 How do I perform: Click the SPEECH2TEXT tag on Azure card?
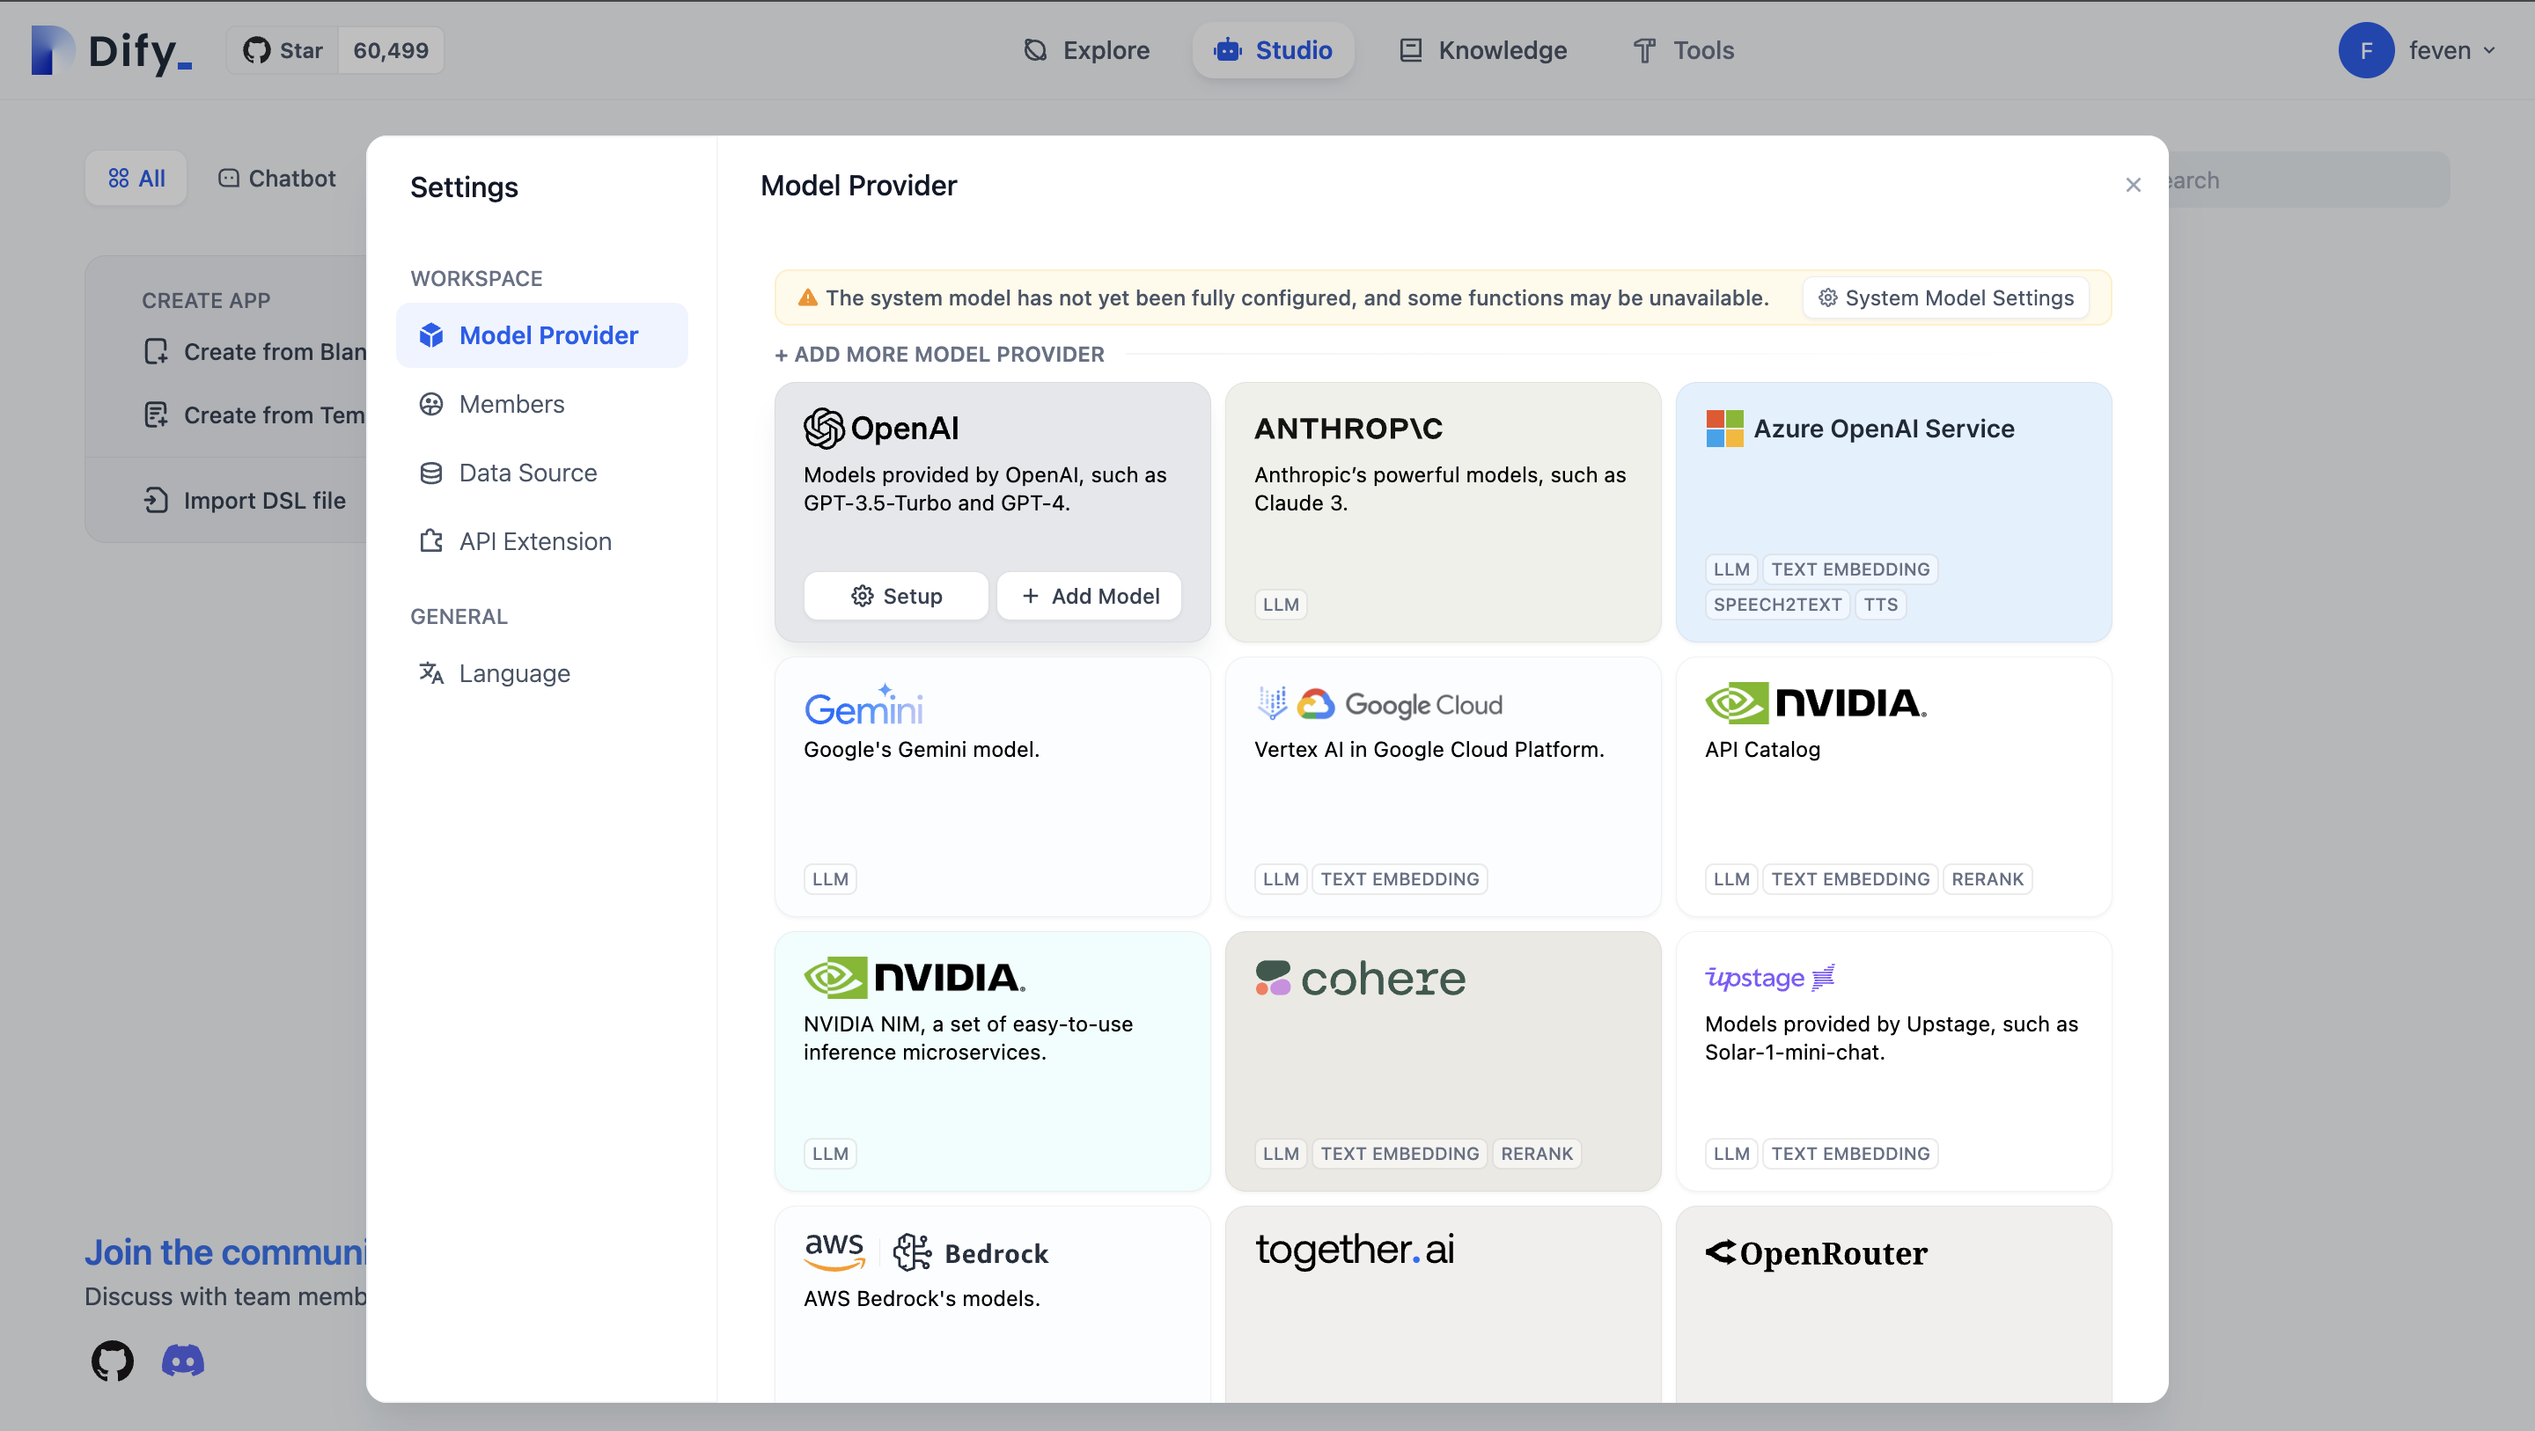click(x=1777, y=605)
